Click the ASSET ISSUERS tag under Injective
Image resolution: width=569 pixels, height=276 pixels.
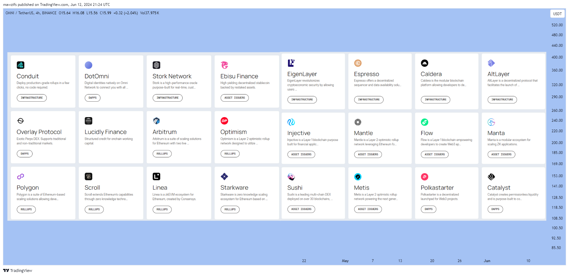click(x=301, y=155)
